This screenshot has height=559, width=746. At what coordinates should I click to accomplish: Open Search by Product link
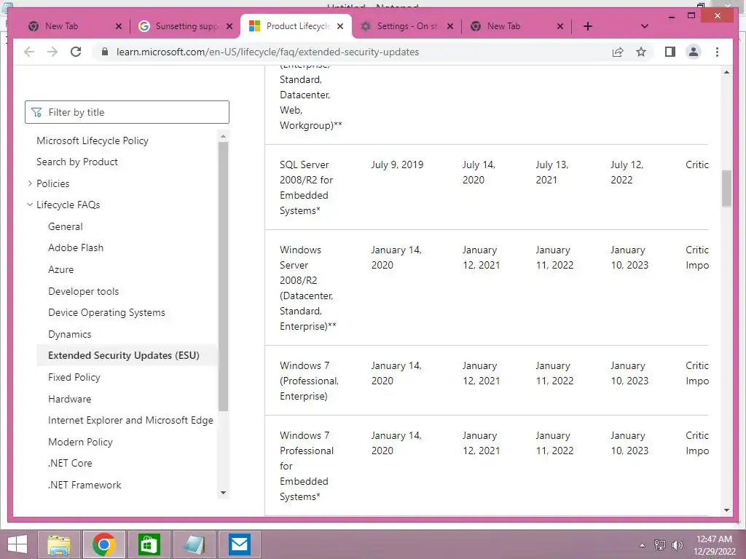pyautogui.click(x=77, y=162)
